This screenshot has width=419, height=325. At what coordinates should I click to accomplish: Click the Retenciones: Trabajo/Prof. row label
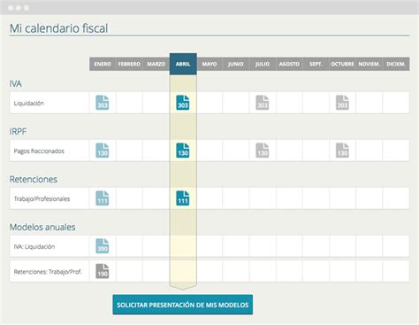click(x=48, y=272)
